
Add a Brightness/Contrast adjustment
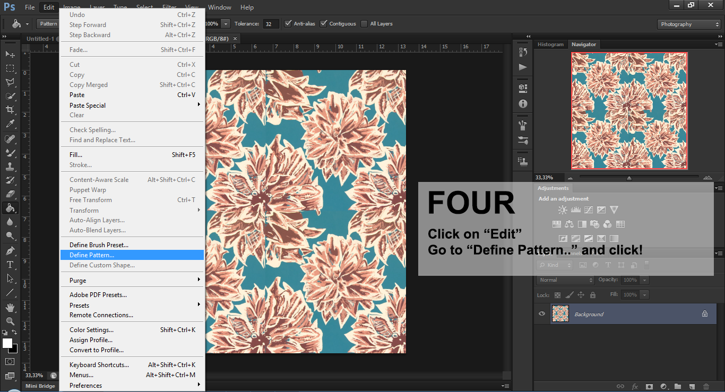[x=563, y=210]
